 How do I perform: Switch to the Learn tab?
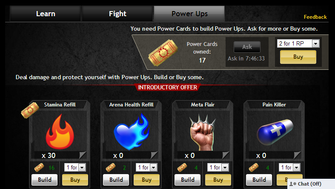coord(46,14)
